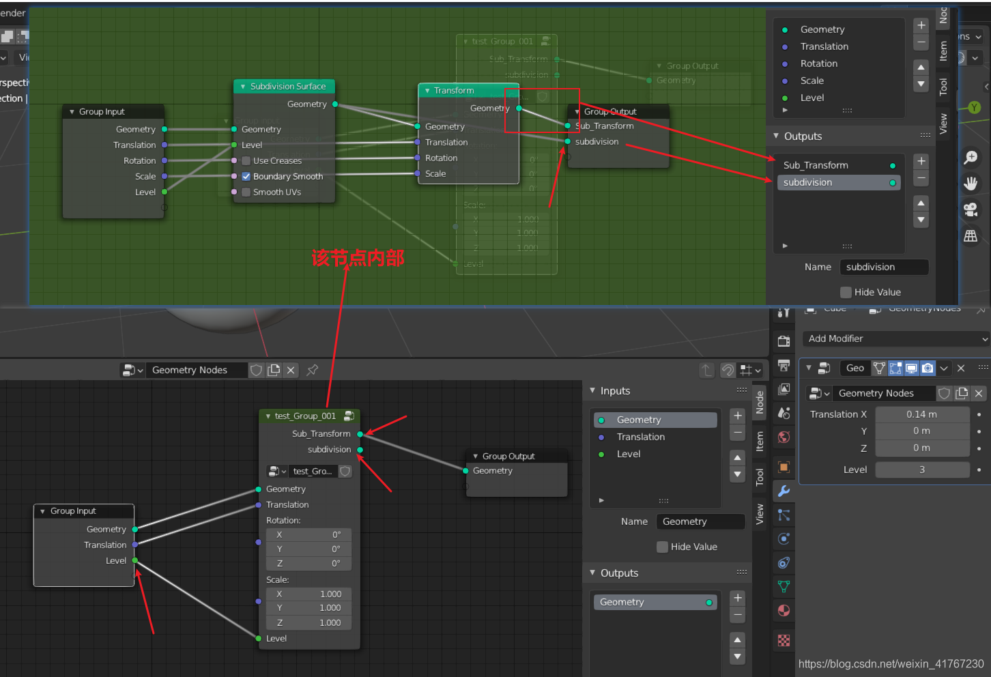Viewport: 991px width, 677px height.
Task: Collapse the Transform node header triangle
Action: [x=427, y=90]
